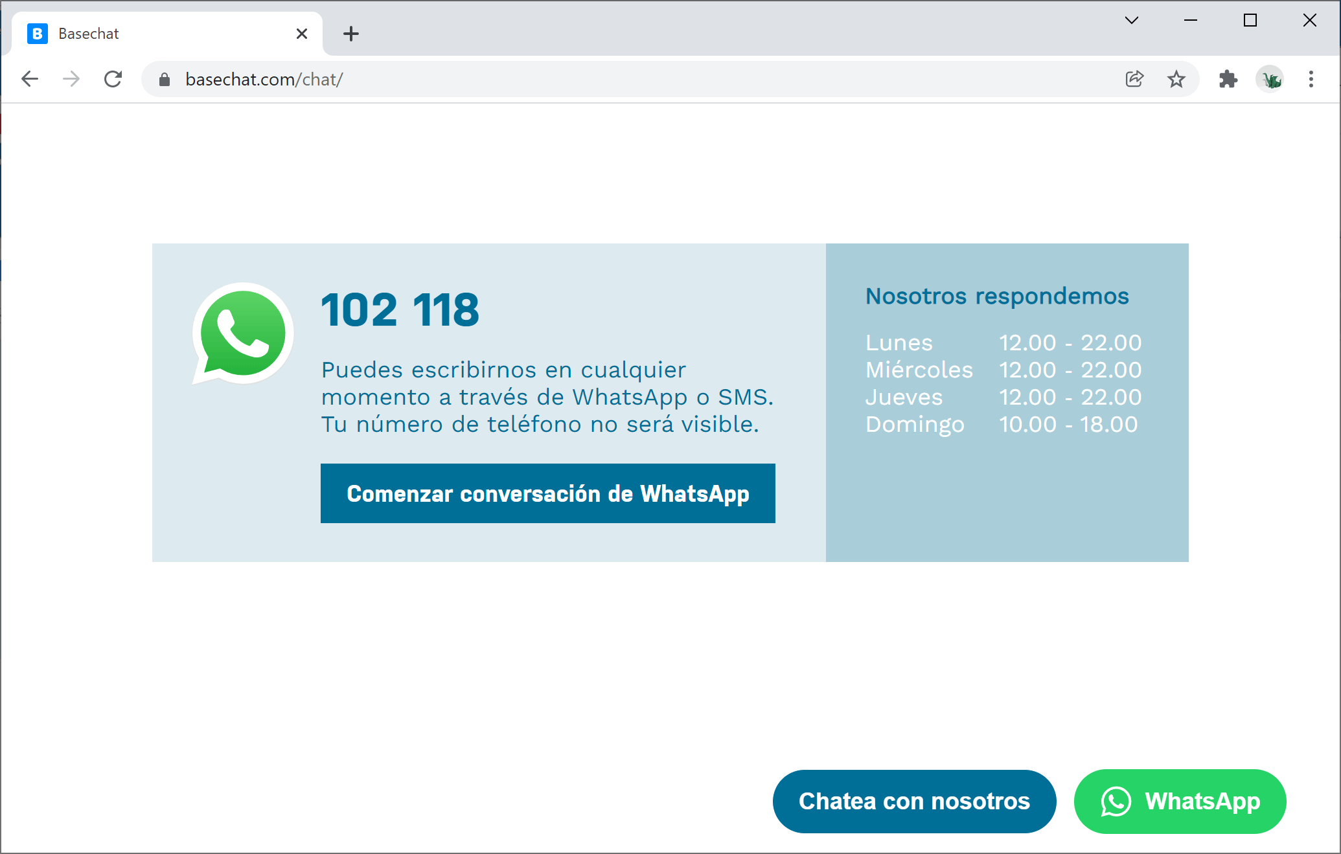Expand the tab search chevron
Image resolution: width=1341 pixels, height=854 pixels.
tap(1132, 20)
